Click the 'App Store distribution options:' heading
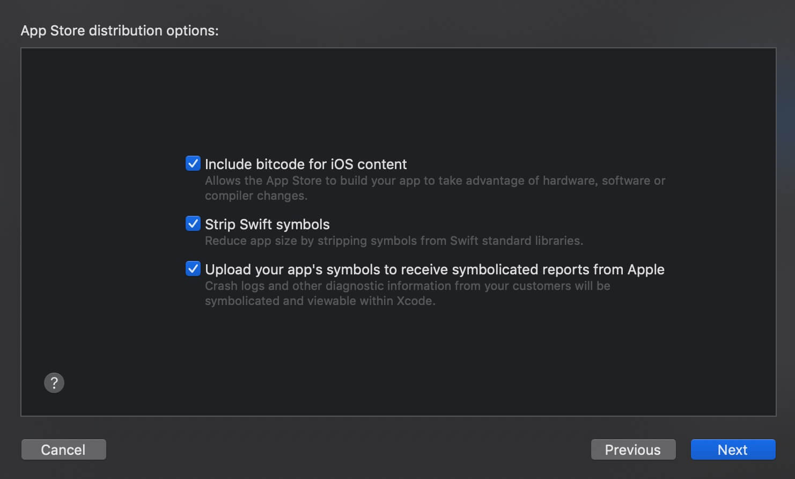This screenshot has width=795, height=479. [x=120, y=31]
